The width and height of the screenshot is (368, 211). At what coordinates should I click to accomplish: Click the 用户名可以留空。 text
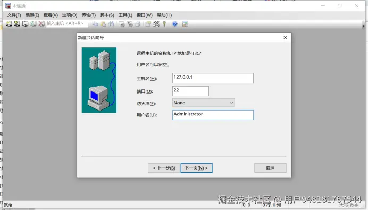click(153, 65)
